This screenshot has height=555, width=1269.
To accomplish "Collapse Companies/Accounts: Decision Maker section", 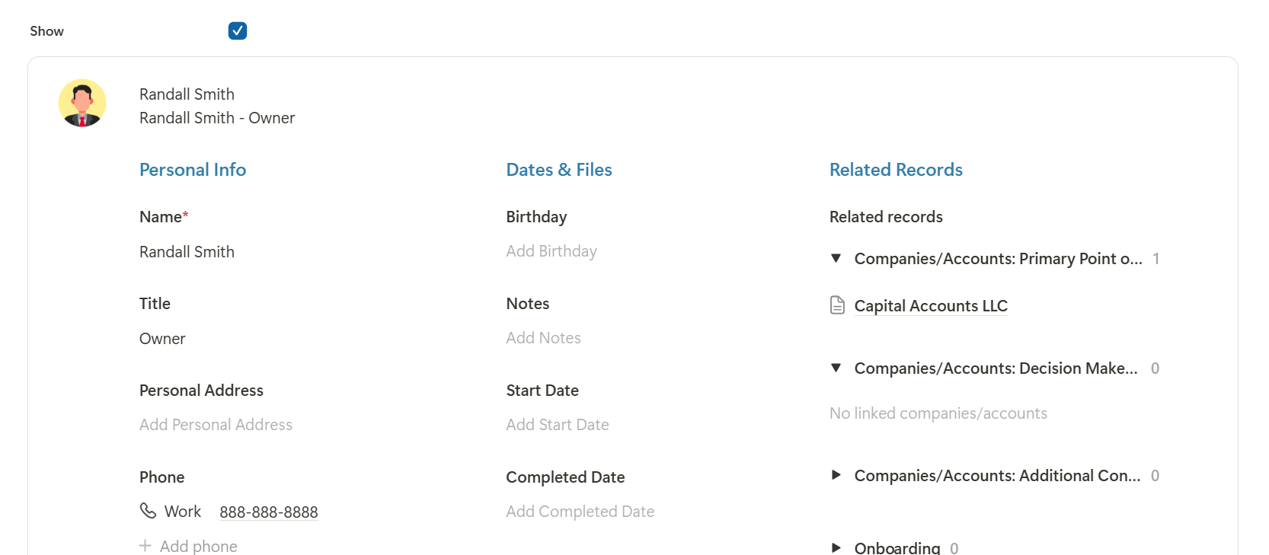I will click(836, 368).
